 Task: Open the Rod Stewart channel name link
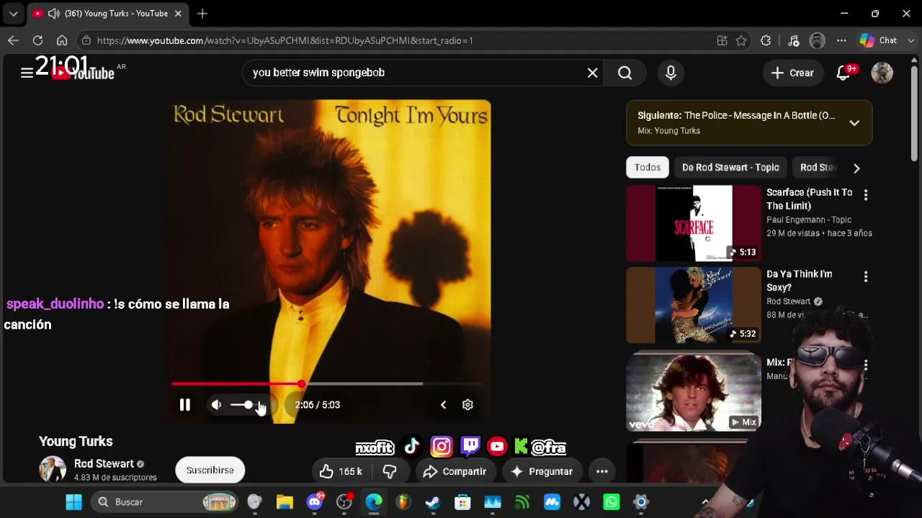point(104,464)
